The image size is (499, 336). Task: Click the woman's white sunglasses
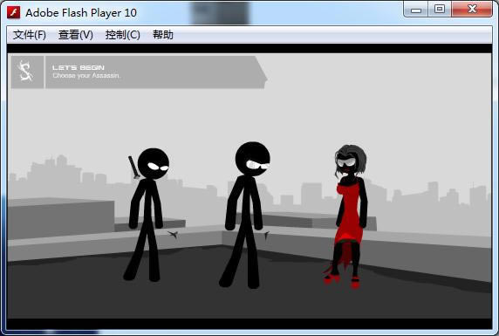point(346,162)
